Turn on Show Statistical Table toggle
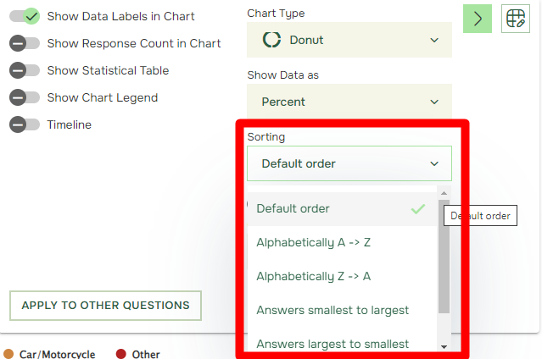542x359 pixels. point(25,70)
